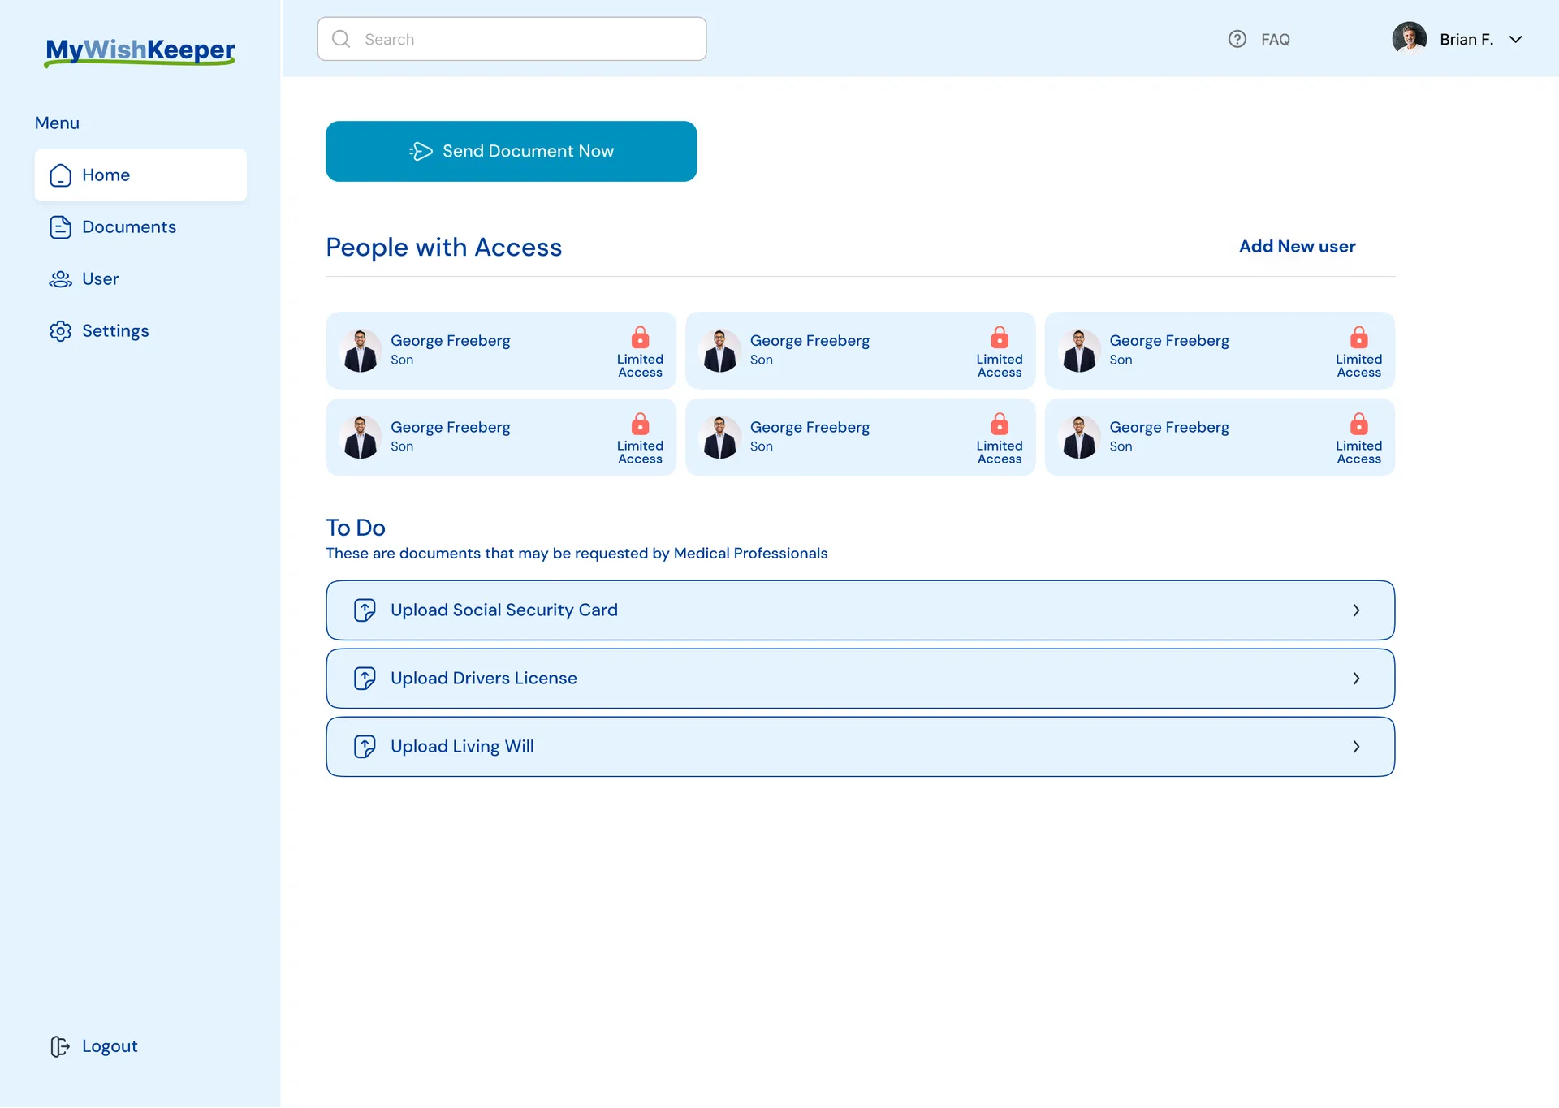Open the FAQ link text
1559x1108 pixels.
coord(1275,39)
